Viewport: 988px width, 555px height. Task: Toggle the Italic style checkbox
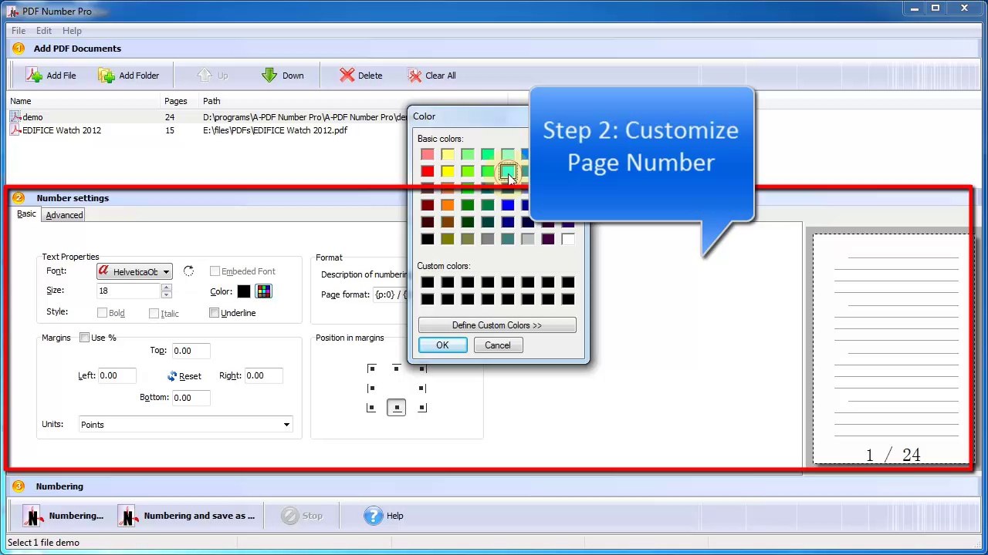[x=154, y=313]
